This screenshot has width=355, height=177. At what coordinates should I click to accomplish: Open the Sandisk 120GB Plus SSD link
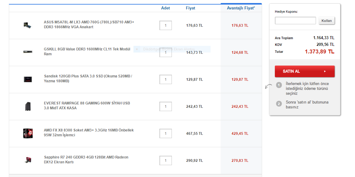[88, 78]
